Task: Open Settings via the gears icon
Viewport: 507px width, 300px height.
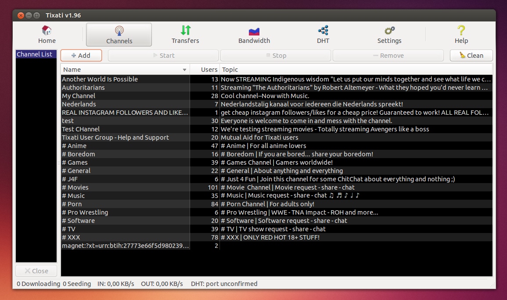Action: click(389, 31)
